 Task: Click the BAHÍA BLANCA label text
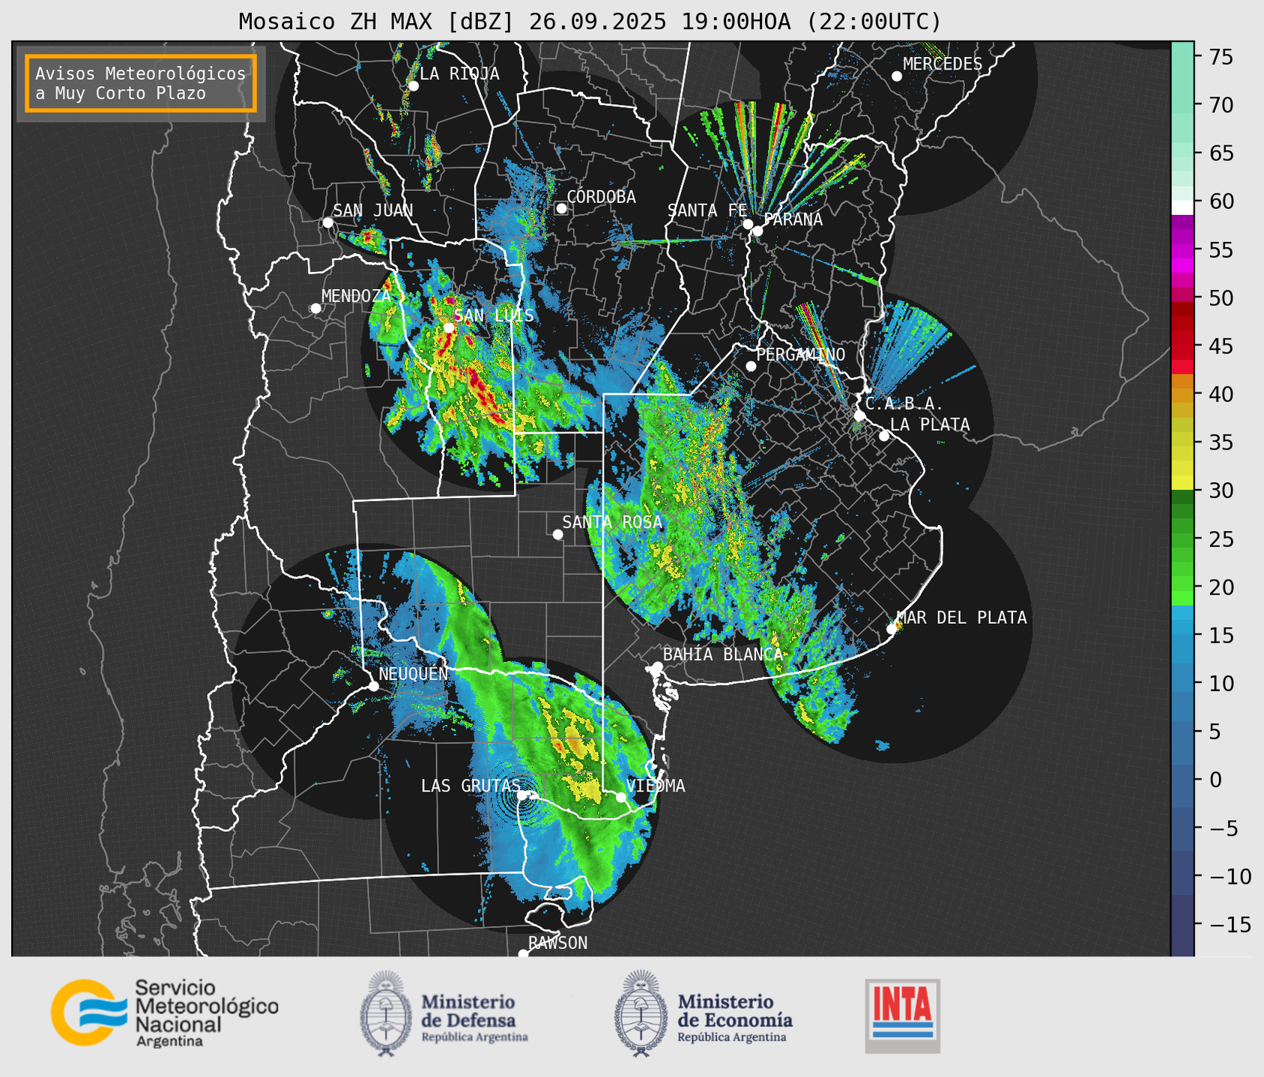coord(723,654)
